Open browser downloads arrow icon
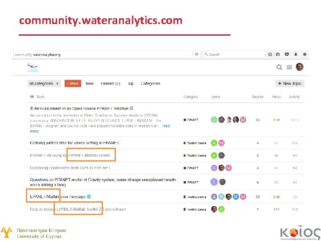 click(296, 54)
